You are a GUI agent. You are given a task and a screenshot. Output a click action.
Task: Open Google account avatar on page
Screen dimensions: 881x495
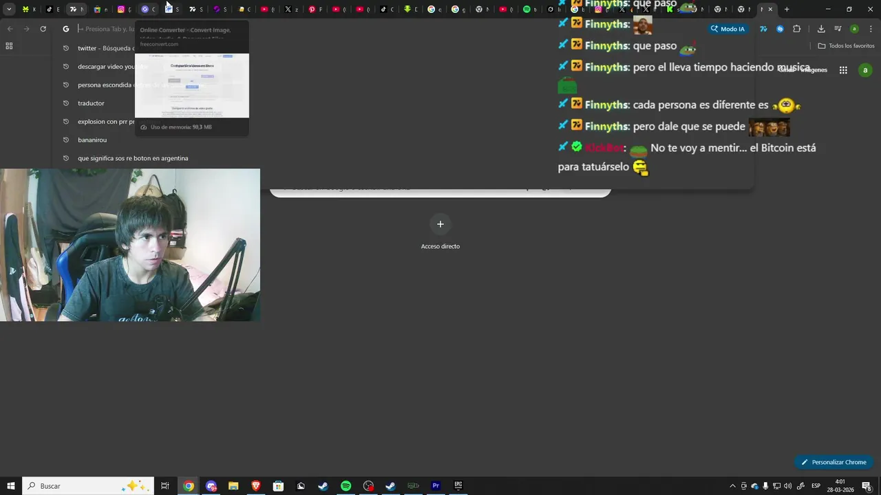point(865,70)
